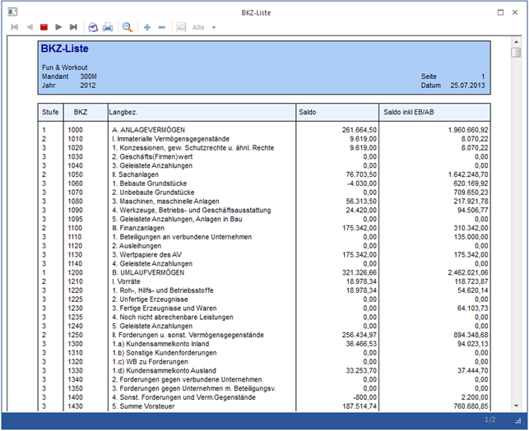The height and width of the screenshot is (431, 529).
Task: Jump to the first report page
Action: (x=14, y=27)
